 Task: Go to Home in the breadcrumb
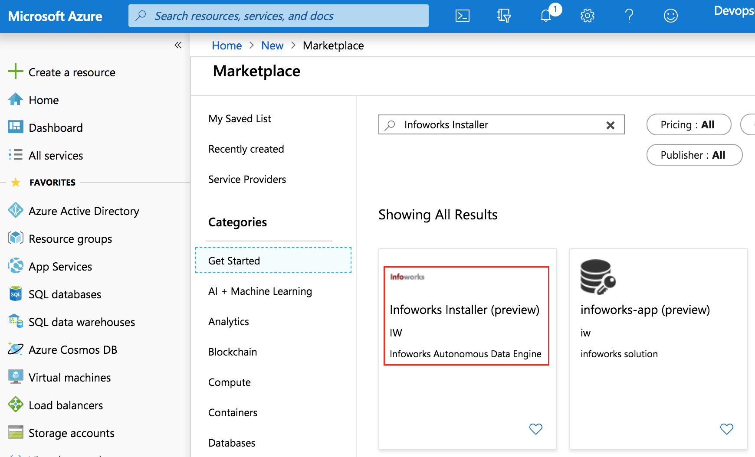(226, 46)
